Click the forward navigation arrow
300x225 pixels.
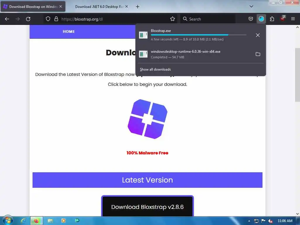(18, 19)
